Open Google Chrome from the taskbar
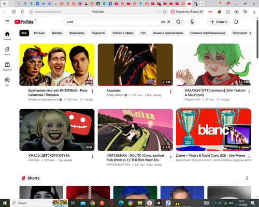This screenshot has height=207, width=259. pyautogui.click(x=92, y=203)
